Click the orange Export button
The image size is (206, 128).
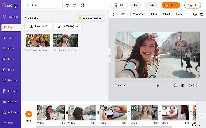coord(170,5)
